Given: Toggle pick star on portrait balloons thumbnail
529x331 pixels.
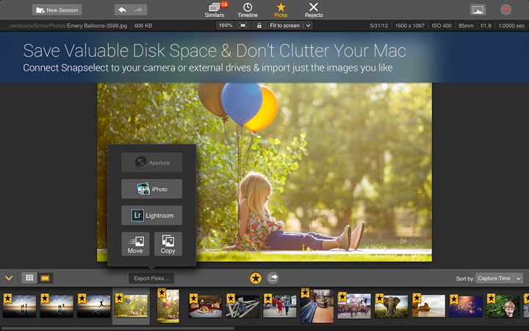Looking at the screenshot, I should [x=162, y=293].
